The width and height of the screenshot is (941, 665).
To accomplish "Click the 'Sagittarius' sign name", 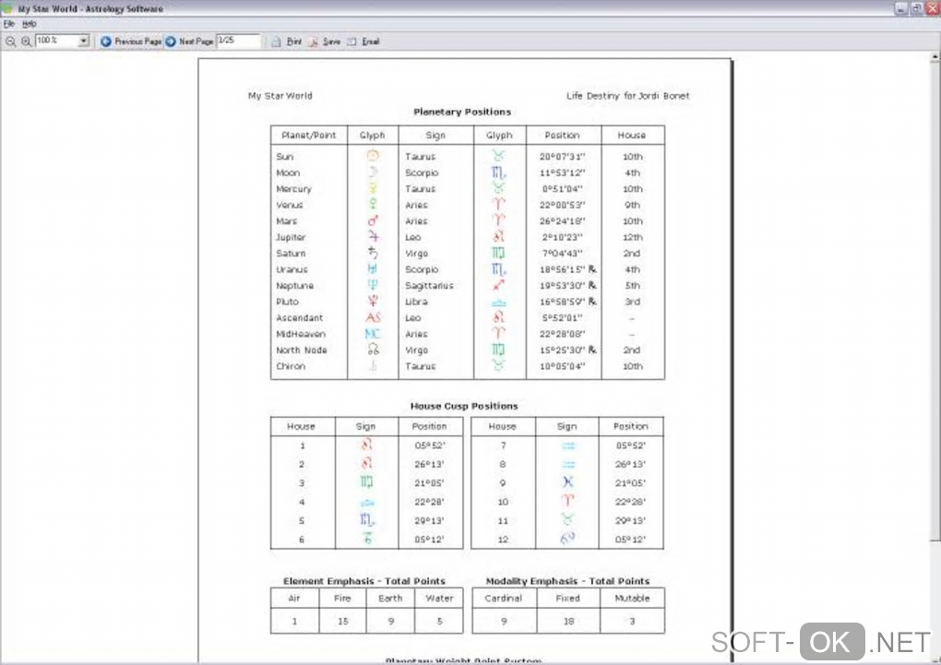I will [429, 286].
